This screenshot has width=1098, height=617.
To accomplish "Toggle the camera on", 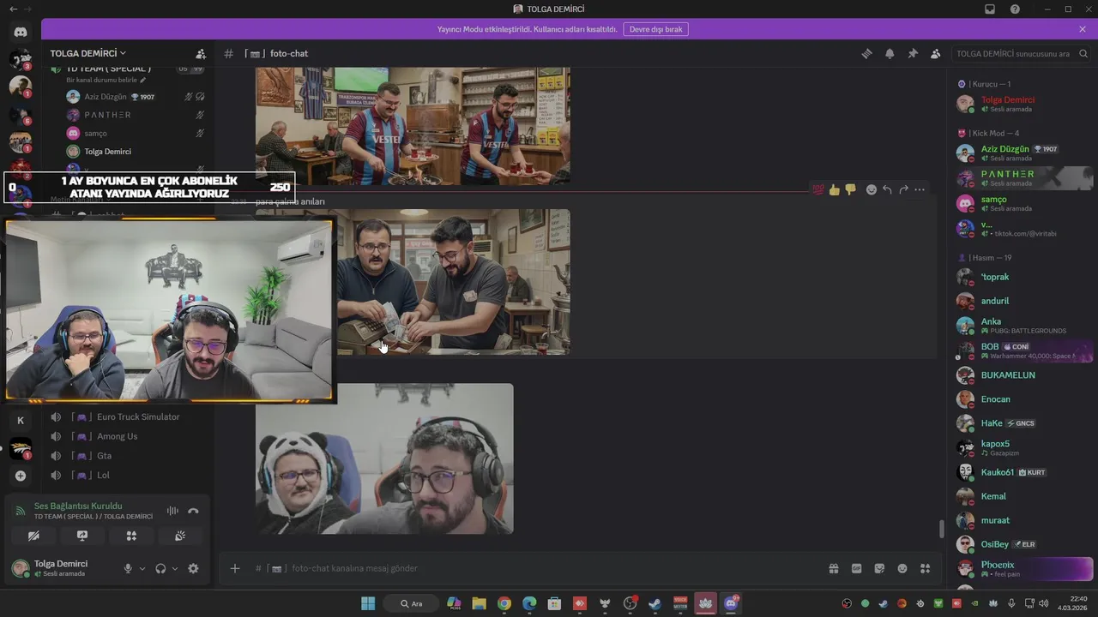I will pos(33,536).
